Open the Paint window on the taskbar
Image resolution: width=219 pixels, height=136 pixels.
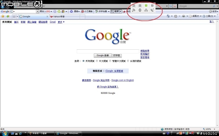(x=41, y=133)
